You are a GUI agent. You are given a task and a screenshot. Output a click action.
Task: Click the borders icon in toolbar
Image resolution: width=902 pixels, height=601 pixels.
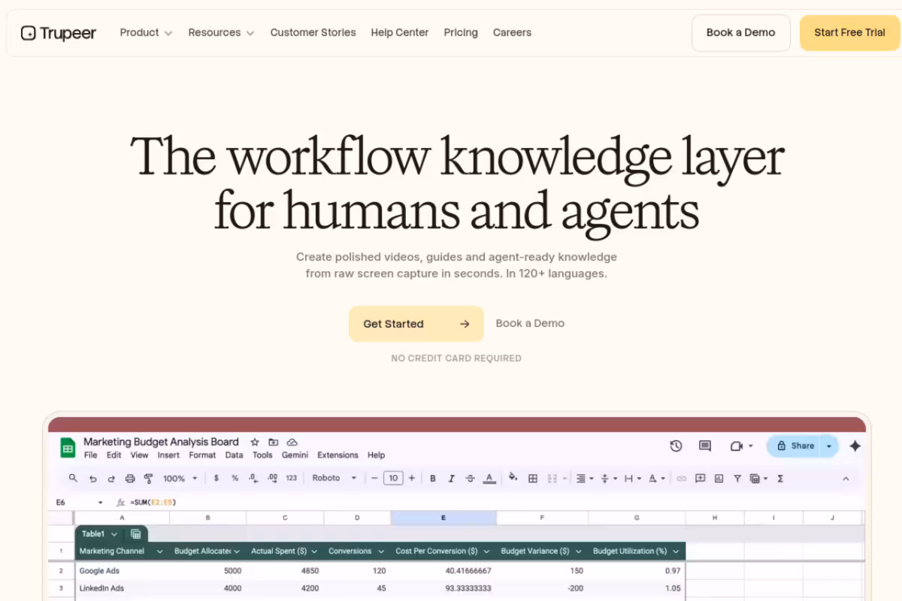(533, 479)
